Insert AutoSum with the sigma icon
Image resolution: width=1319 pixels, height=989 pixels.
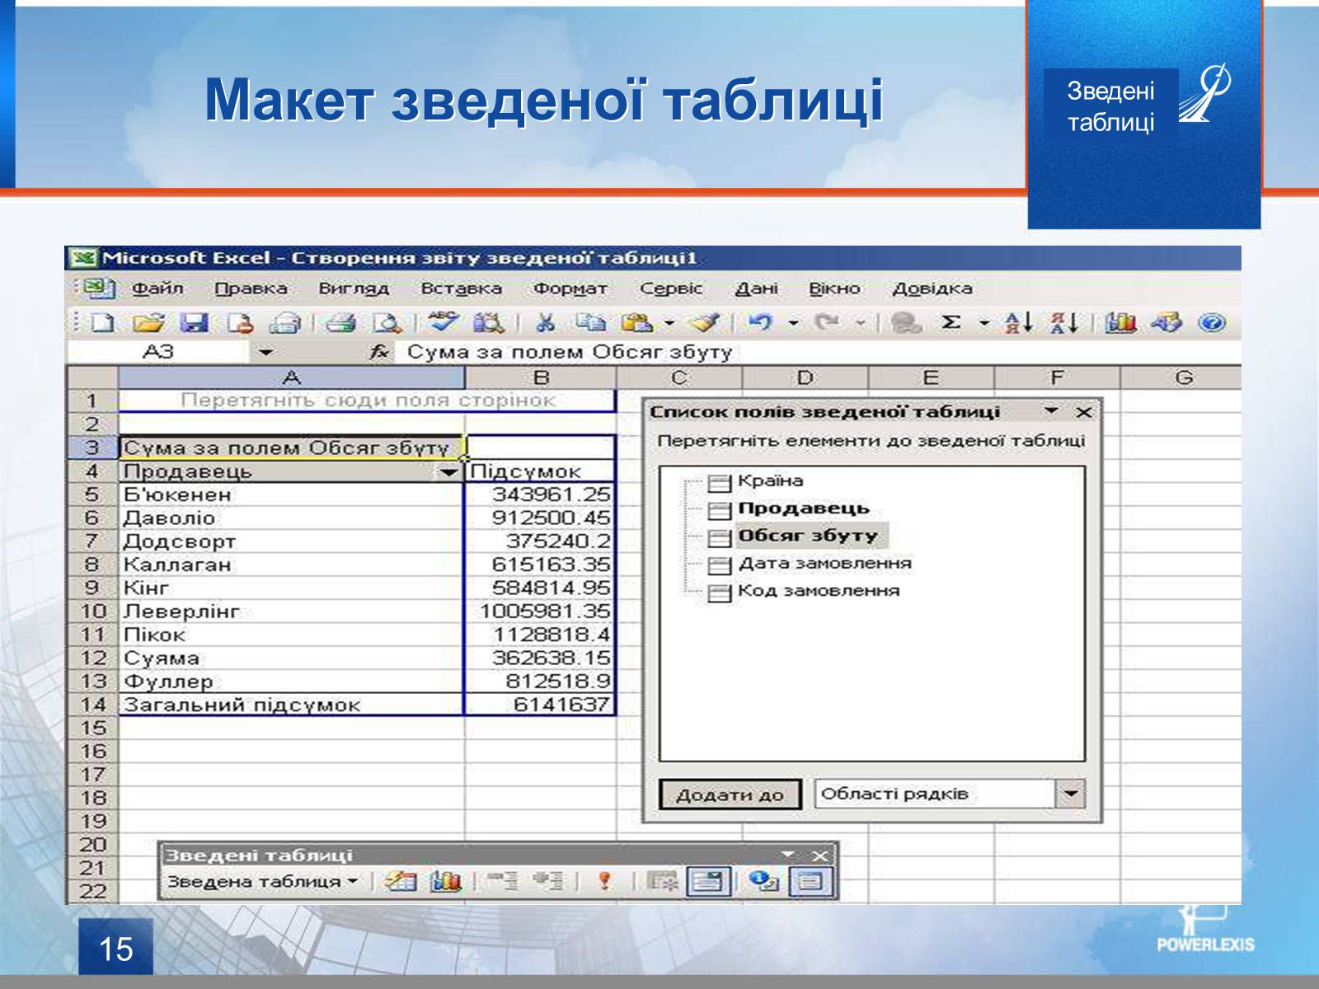coord(951,323)
